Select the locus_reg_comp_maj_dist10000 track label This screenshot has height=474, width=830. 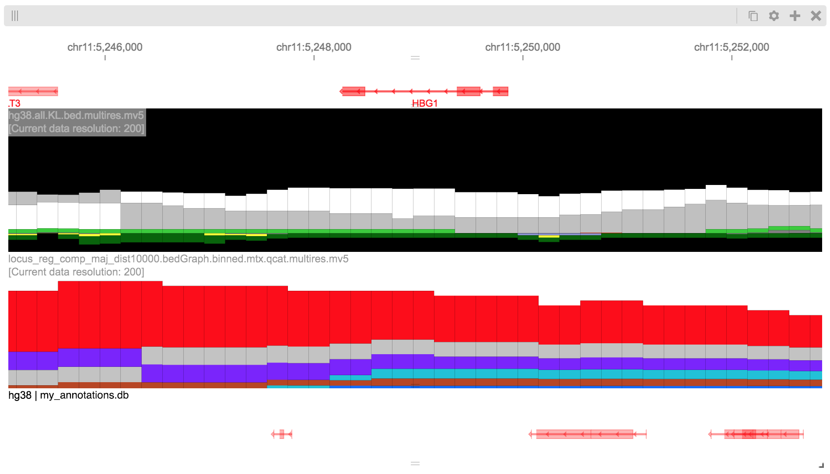point(178,258)
